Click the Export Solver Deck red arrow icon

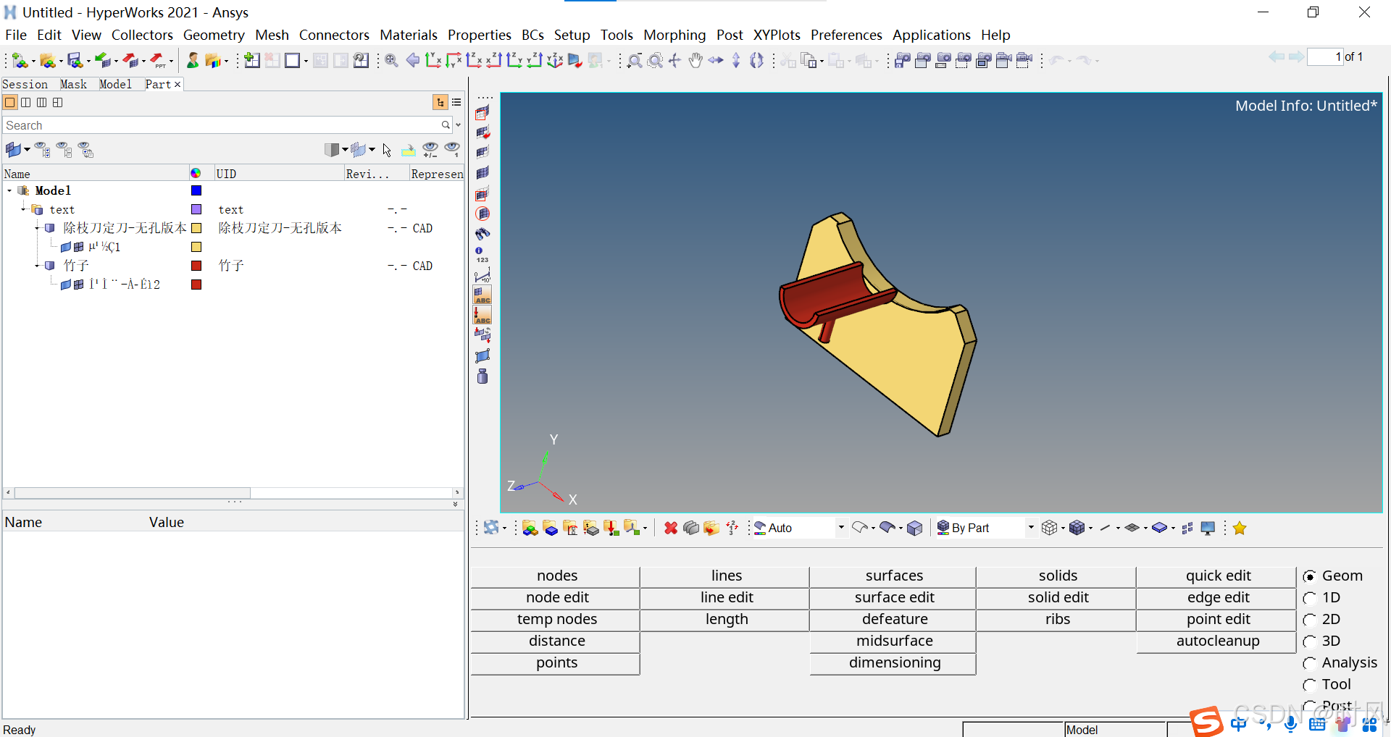click(x=130, y=61)
